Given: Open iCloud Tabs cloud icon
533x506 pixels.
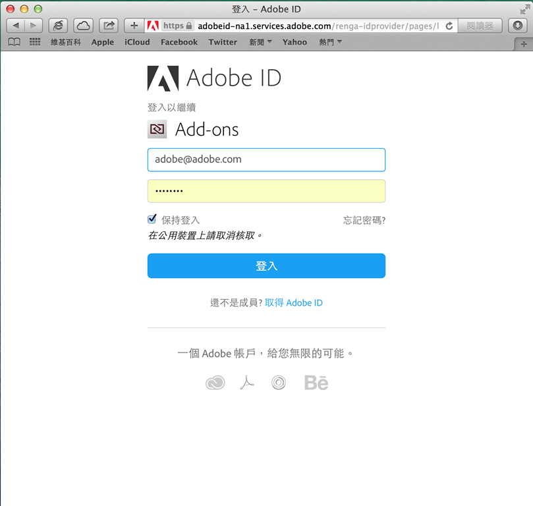Looking at the screenshot, I should (x=83, y=26).
